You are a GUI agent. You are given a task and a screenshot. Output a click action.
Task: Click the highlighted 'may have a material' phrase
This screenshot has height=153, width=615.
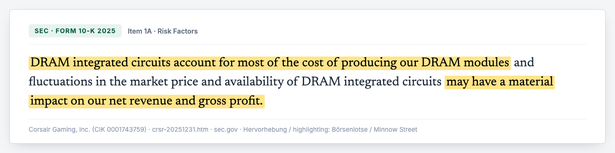point(500,82)
